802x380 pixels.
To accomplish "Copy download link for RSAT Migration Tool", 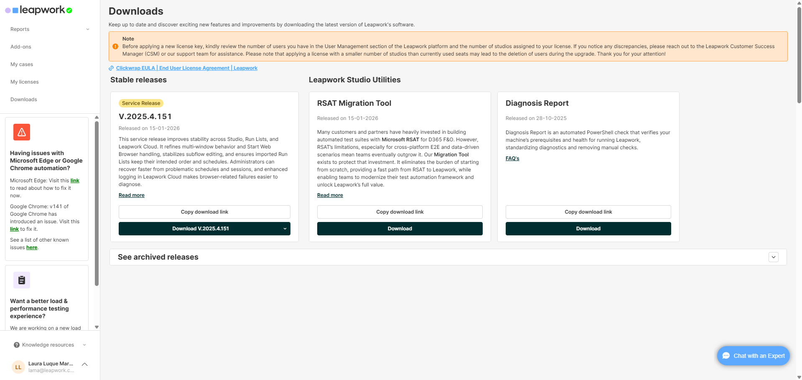I will [x=400, y=212].
